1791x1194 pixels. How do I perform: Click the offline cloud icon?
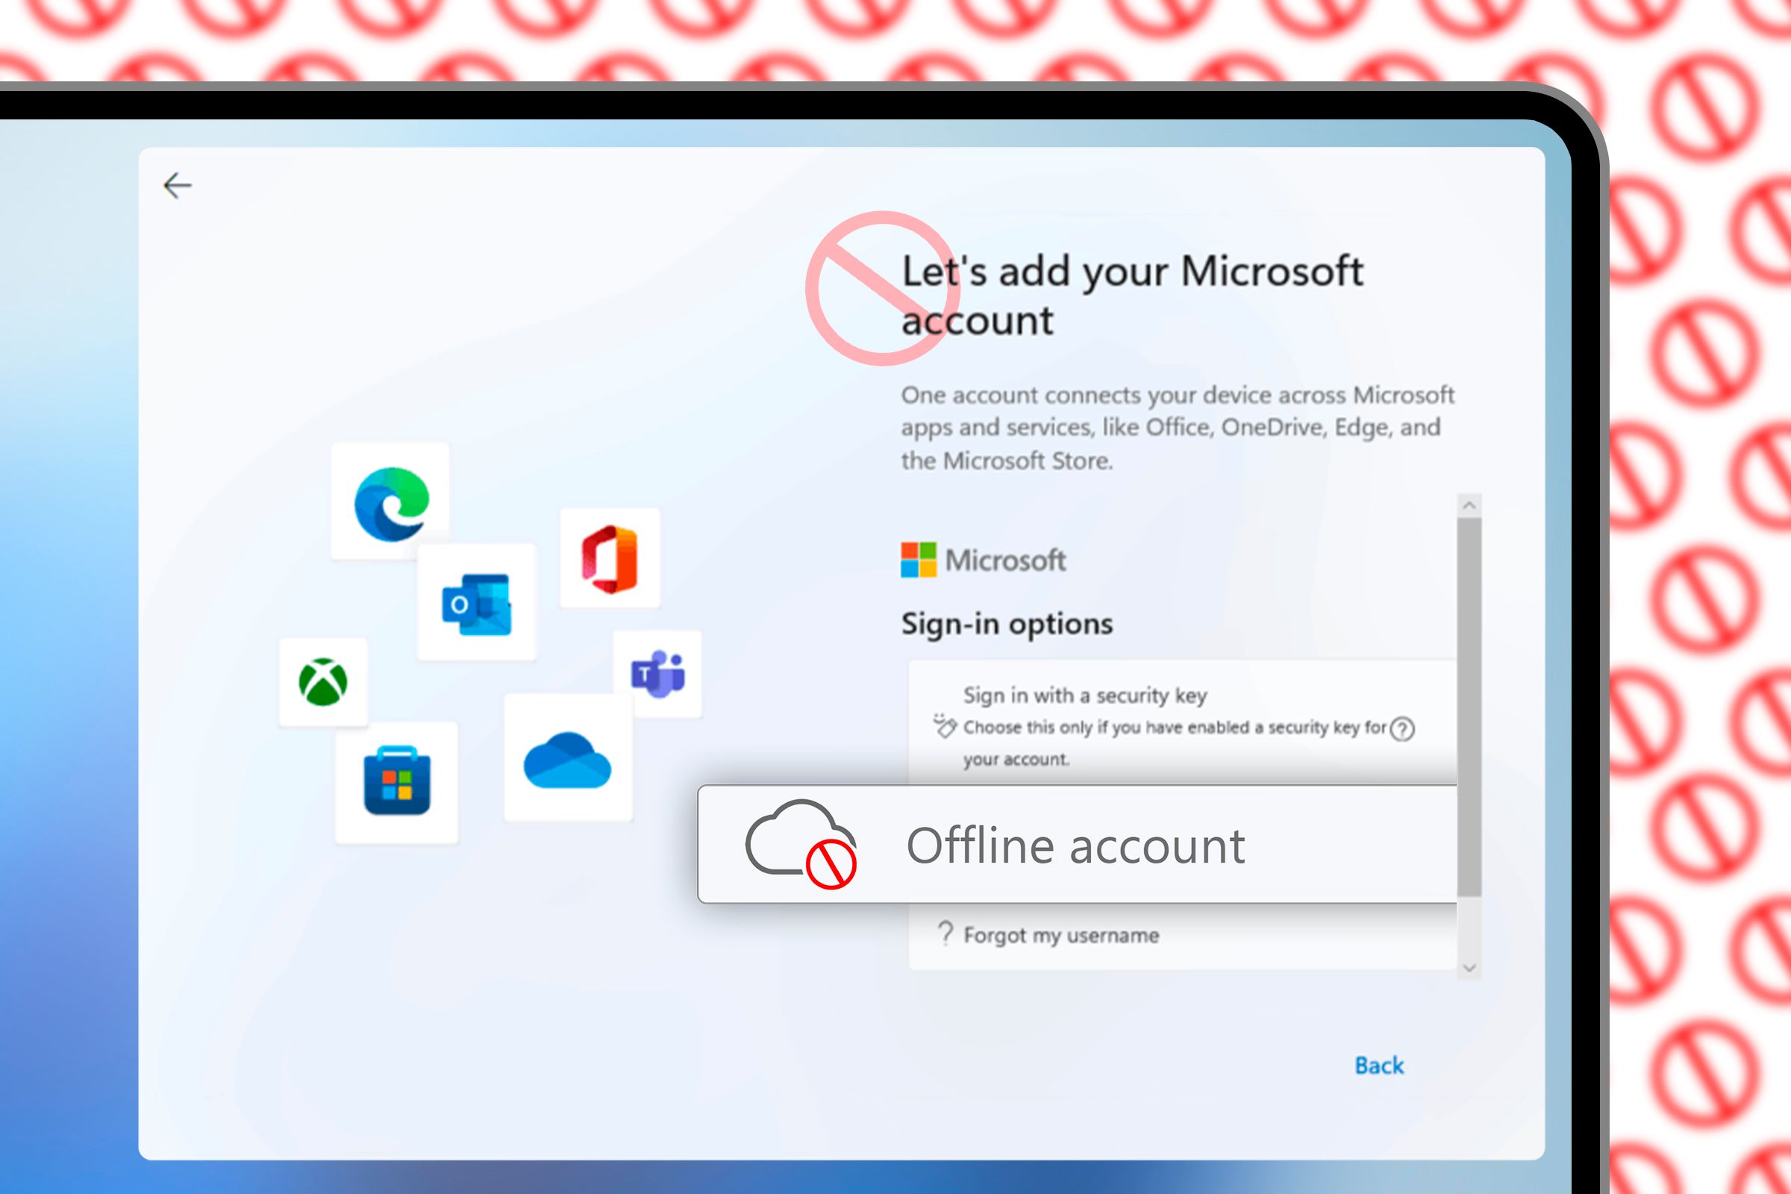point(801,844)
